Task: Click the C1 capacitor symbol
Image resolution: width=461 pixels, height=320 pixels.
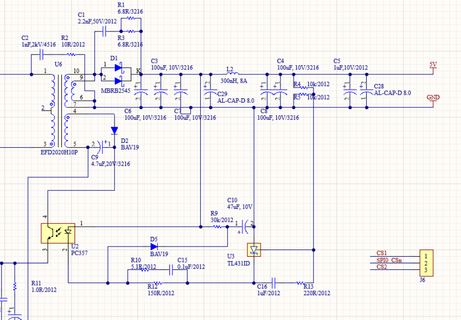Action: (x=104, y=31)
